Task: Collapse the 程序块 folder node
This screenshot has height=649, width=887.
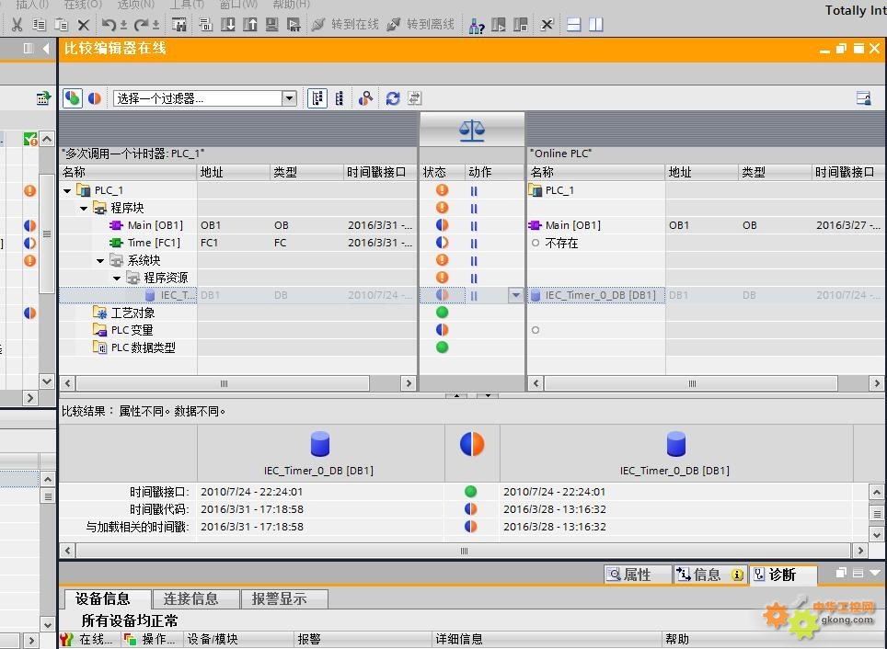Action: [x=84, y=209]
